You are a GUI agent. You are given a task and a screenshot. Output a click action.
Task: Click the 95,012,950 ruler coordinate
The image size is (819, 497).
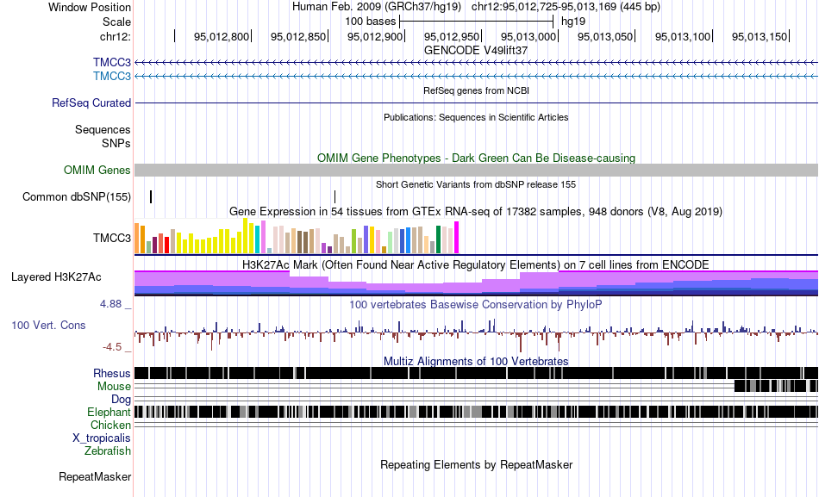pyautogui.click(x=452, y=36)
